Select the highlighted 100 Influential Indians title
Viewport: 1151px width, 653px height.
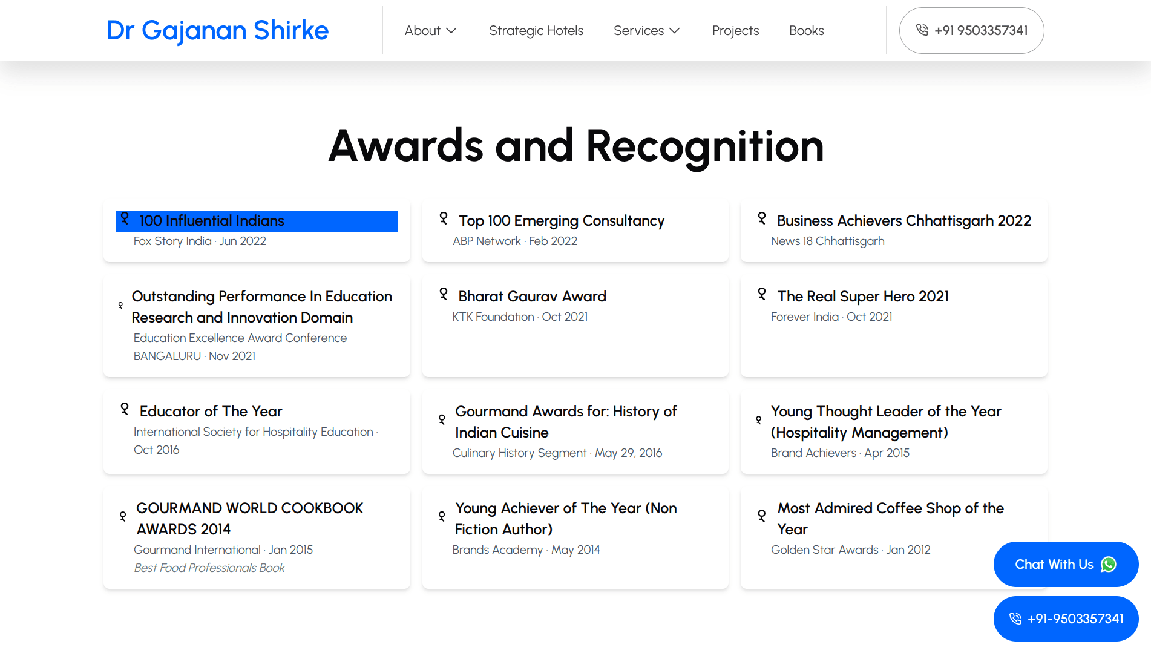[212, 221]
